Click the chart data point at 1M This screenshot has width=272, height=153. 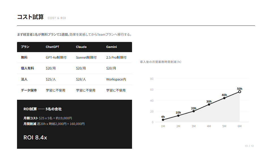tap(163, 120)
